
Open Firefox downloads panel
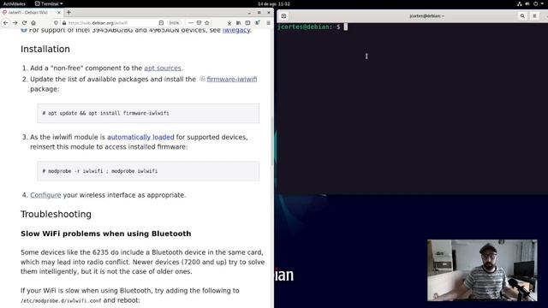coord(229,23)
